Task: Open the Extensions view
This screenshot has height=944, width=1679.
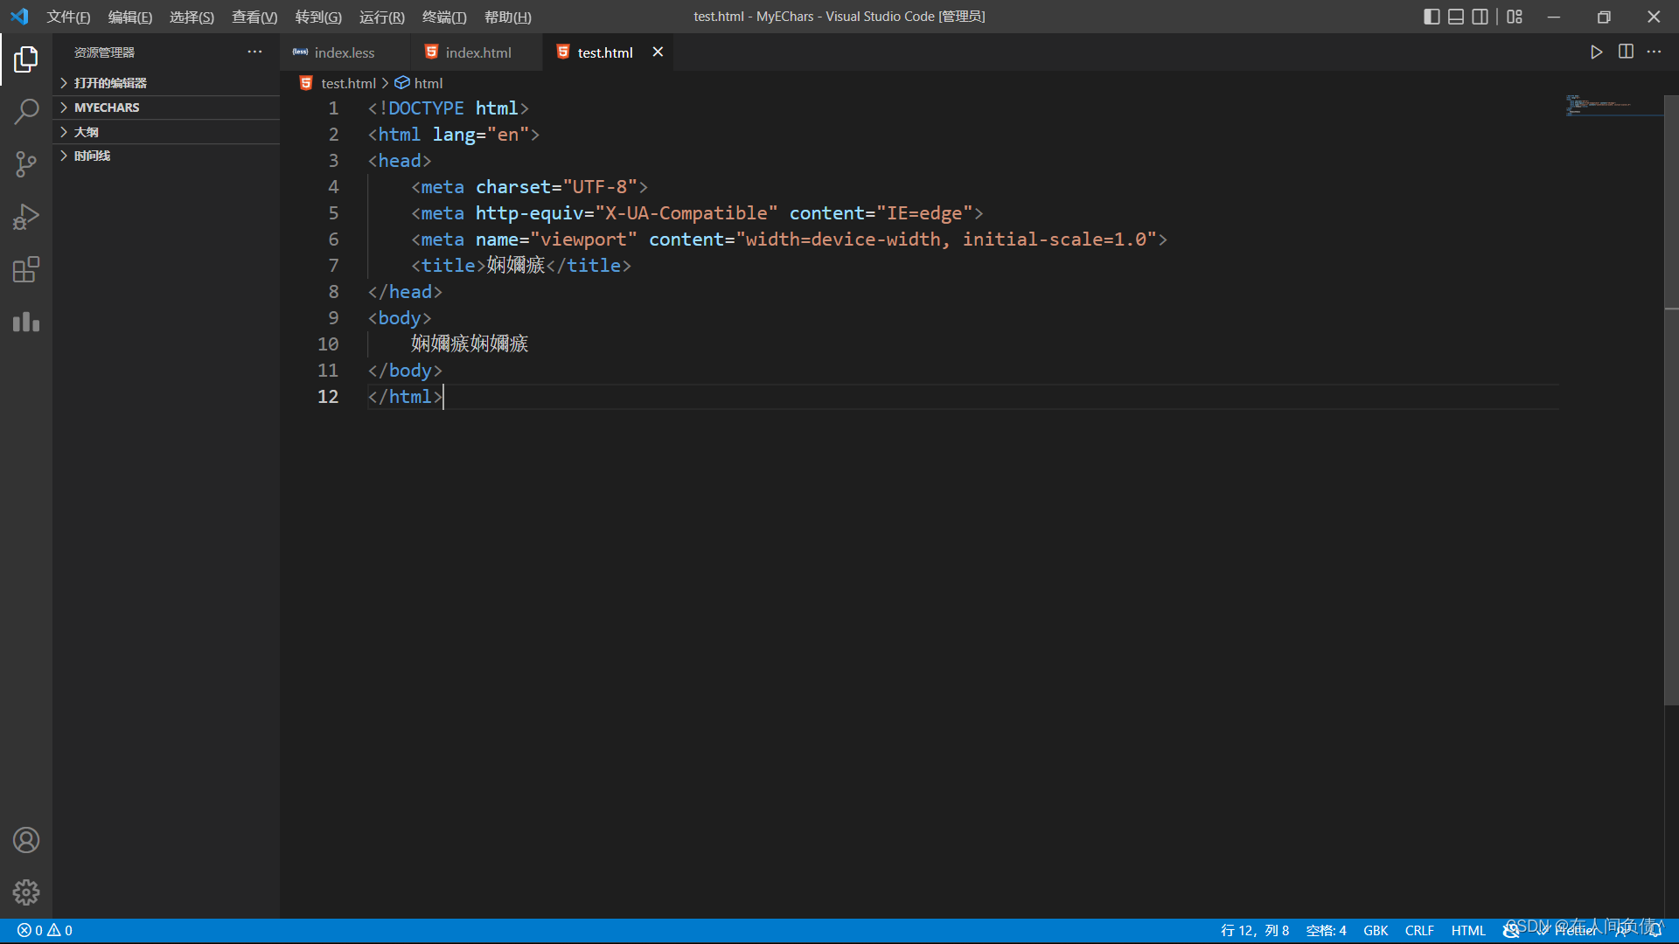Action: pos(26,269)
